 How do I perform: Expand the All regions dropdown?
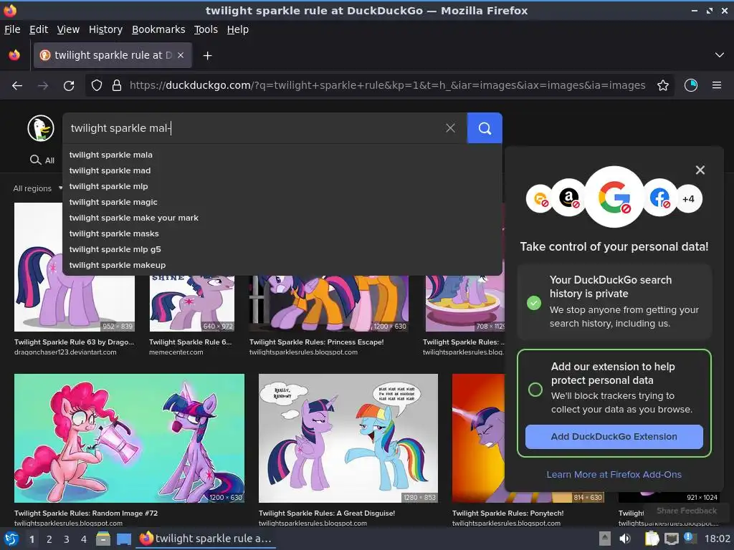pyautogui.click(x=37, y=188)
